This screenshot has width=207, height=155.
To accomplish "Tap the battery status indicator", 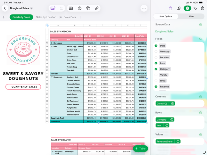I will (201, 3).
